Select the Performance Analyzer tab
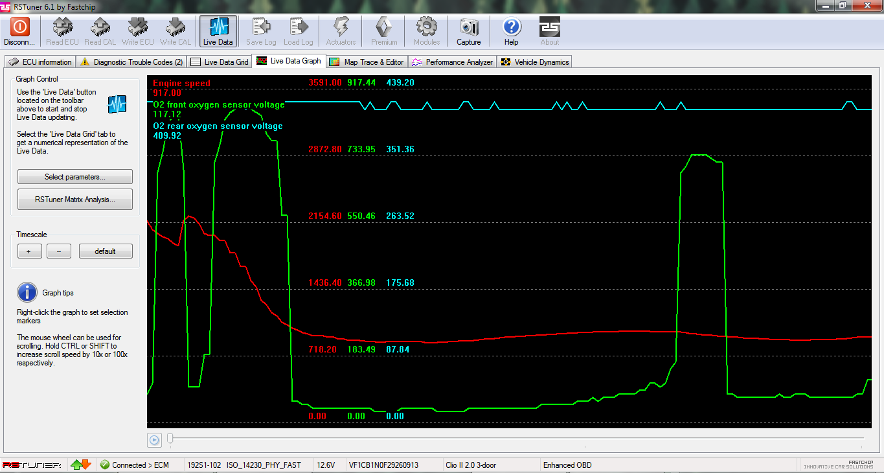The image size is (884, 473). [453, 62]
